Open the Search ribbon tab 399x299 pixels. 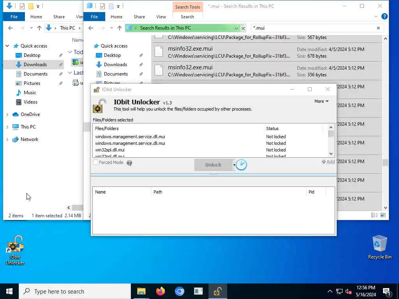187,16
